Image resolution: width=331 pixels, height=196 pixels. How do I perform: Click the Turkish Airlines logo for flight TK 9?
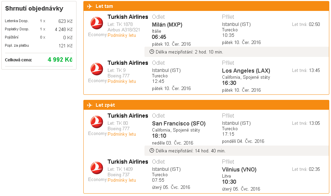(x=97, y=69)
